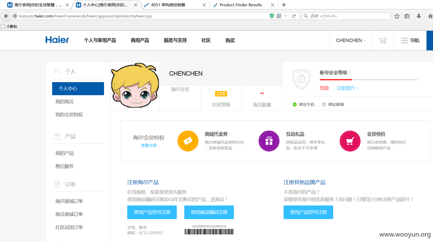Click the account security level progress bar

pyautogui.click(x=369, y=80)
